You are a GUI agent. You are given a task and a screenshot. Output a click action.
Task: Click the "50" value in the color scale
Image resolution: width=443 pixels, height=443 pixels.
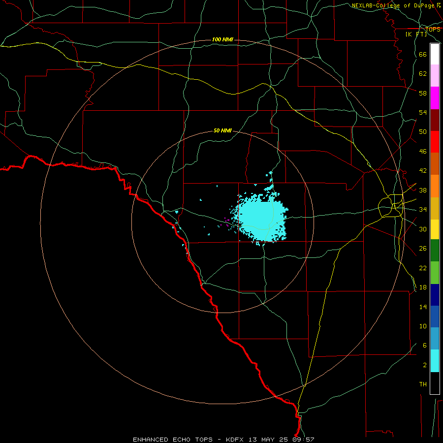[x=423, y=132]
